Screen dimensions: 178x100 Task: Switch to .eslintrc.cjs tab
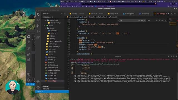pos(144,14)
